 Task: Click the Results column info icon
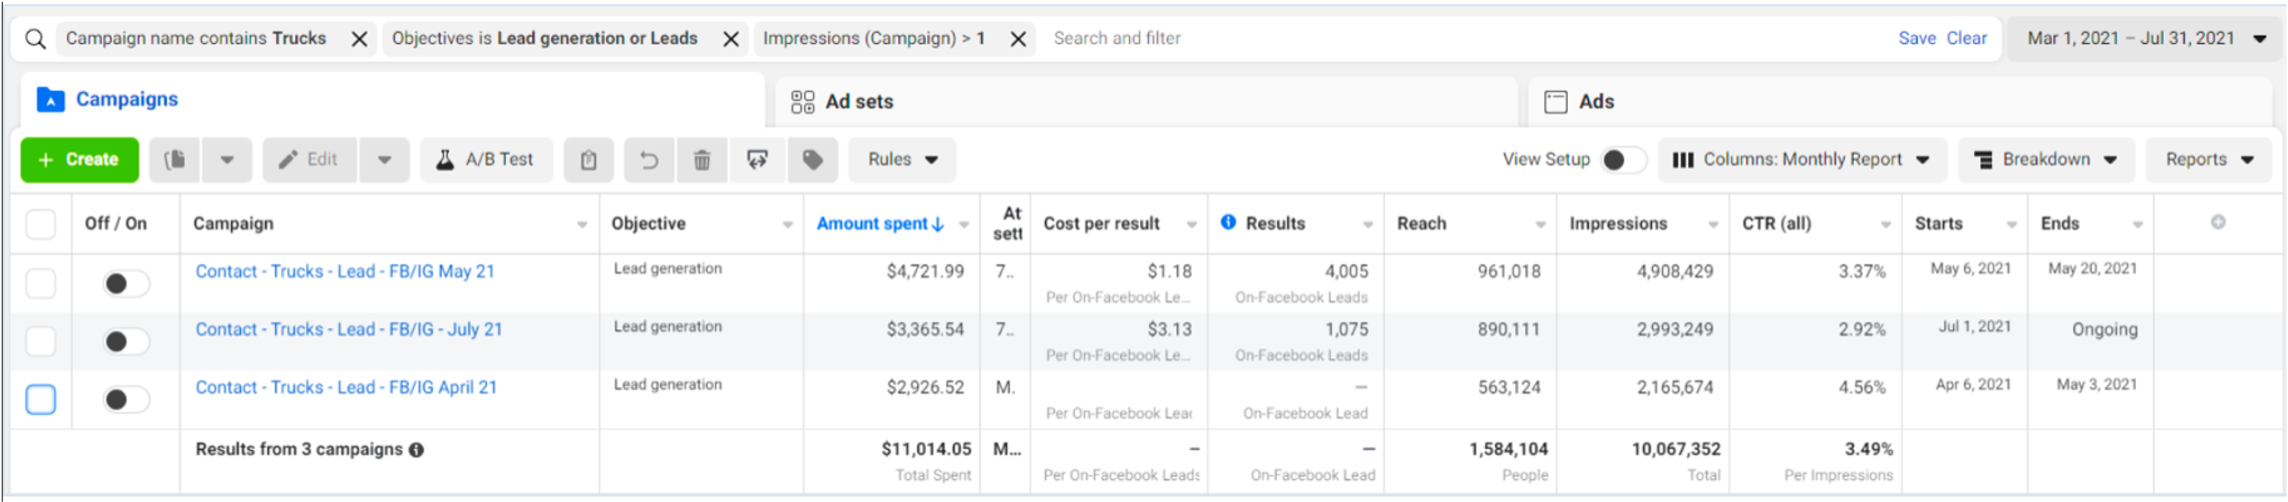(x=1228, y=222)
